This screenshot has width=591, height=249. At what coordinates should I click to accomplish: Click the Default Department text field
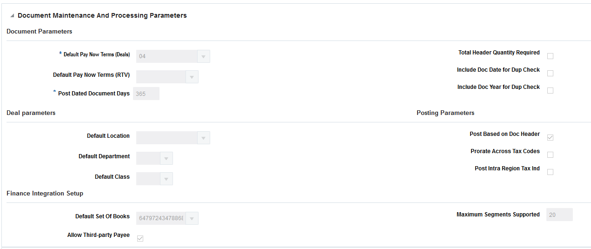[148, 158]
